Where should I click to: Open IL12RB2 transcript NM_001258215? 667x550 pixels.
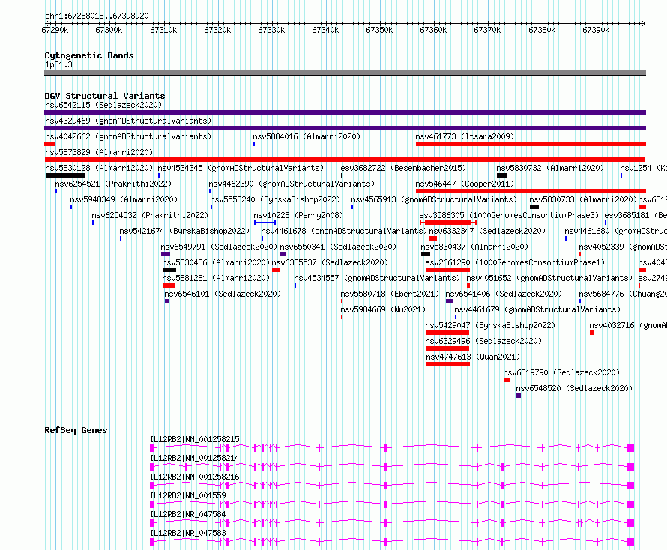194,439
